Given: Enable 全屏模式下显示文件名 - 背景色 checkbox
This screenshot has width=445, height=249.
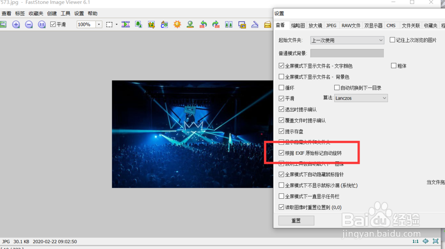Looking at the screenshot, I should click(281, 77).
